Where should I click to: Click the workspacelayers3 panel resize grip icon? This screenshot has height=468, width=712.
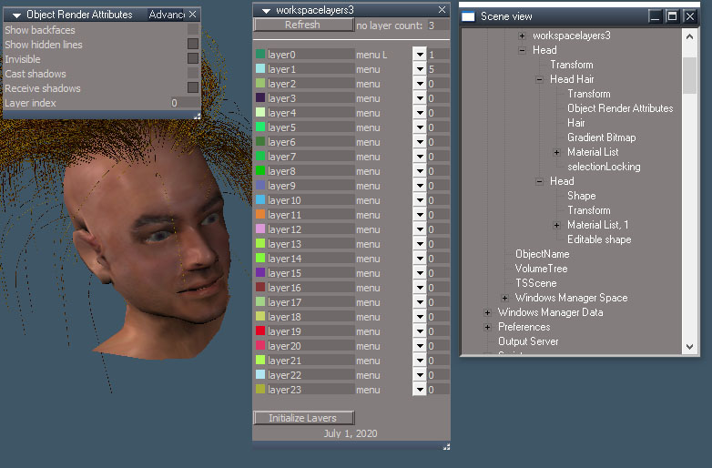446,447
